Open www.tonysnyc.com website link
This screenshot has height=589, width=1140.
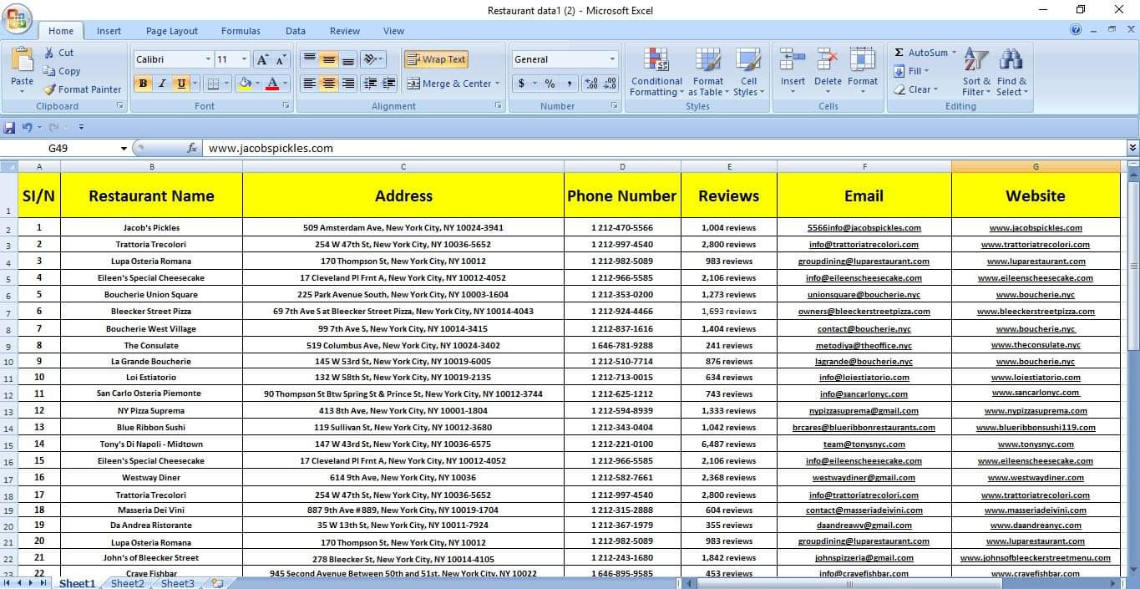coord(1036,444)
